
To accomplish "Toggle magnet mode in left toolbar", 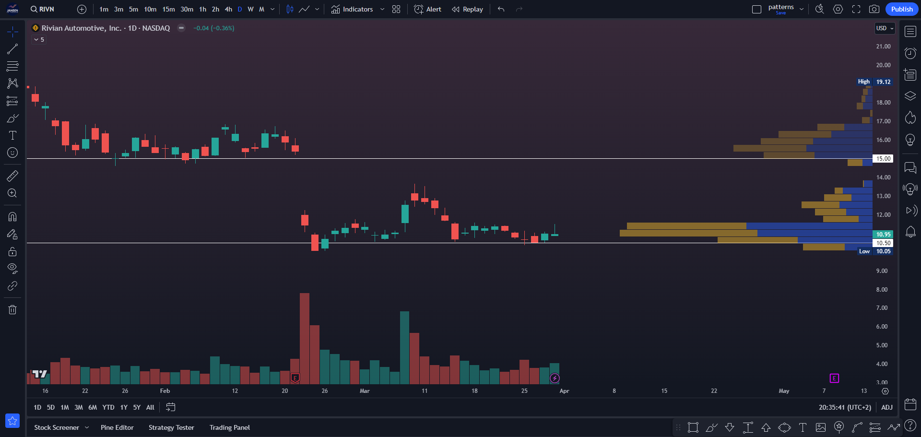I will tap(12, 217).
